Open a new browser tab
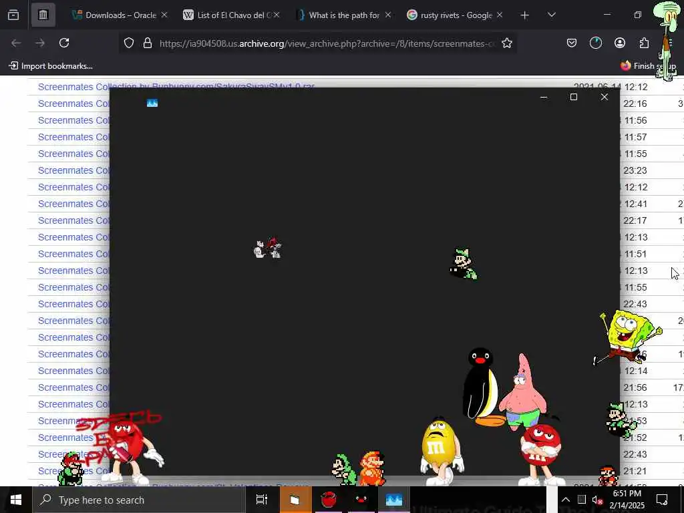This screenshot has width=684, height=513. pos(525,15)
